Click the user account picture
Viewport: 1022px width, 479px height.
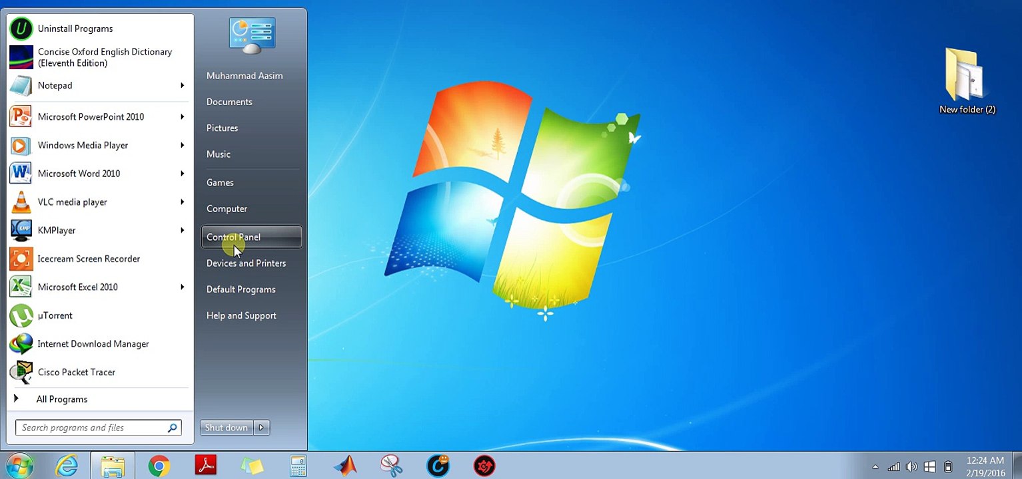click(x=252, y=35)
